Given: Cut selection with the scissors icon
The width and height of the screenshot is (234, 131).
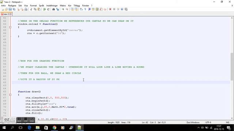Looking at the screenshot, I should 31,9.
